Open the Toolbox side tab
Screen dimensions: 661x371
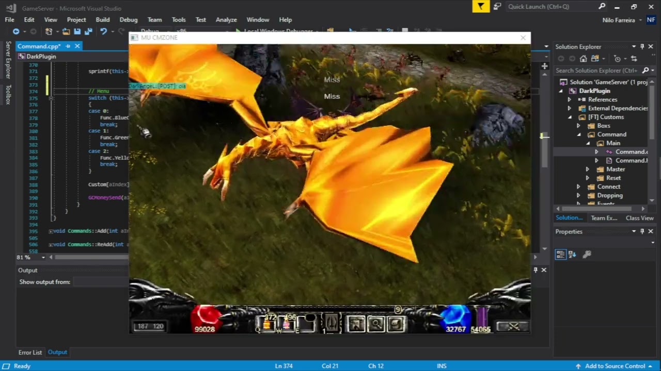[x=8, y=94]
